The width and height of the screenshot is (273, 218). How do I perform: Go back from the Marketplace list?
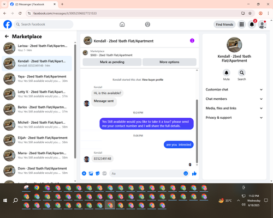coord(7,37)
